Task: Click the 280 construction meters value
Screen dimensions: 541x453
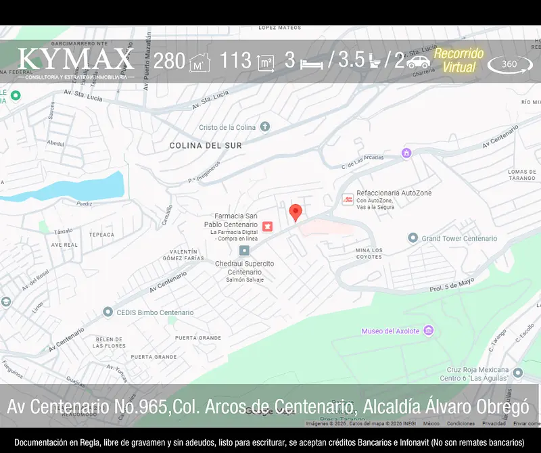Action: tap(169, 61)
